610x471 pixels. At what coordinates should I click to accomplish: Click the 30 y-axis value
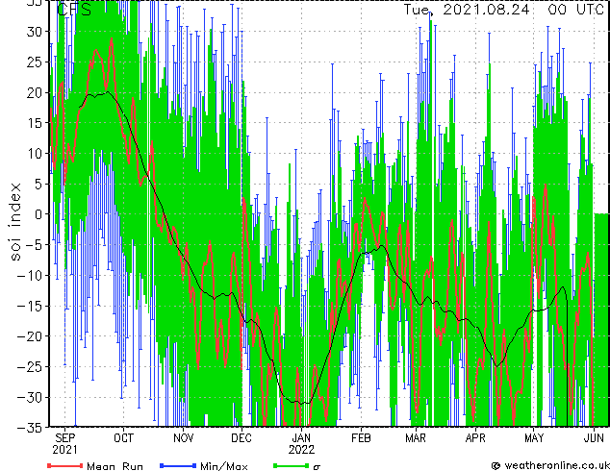click(35, 32)
